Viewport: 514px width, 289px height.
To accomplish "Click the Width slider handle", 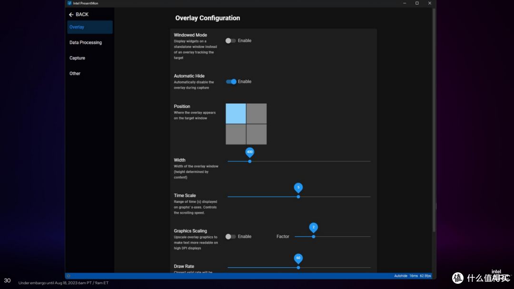I will (250, 161).
